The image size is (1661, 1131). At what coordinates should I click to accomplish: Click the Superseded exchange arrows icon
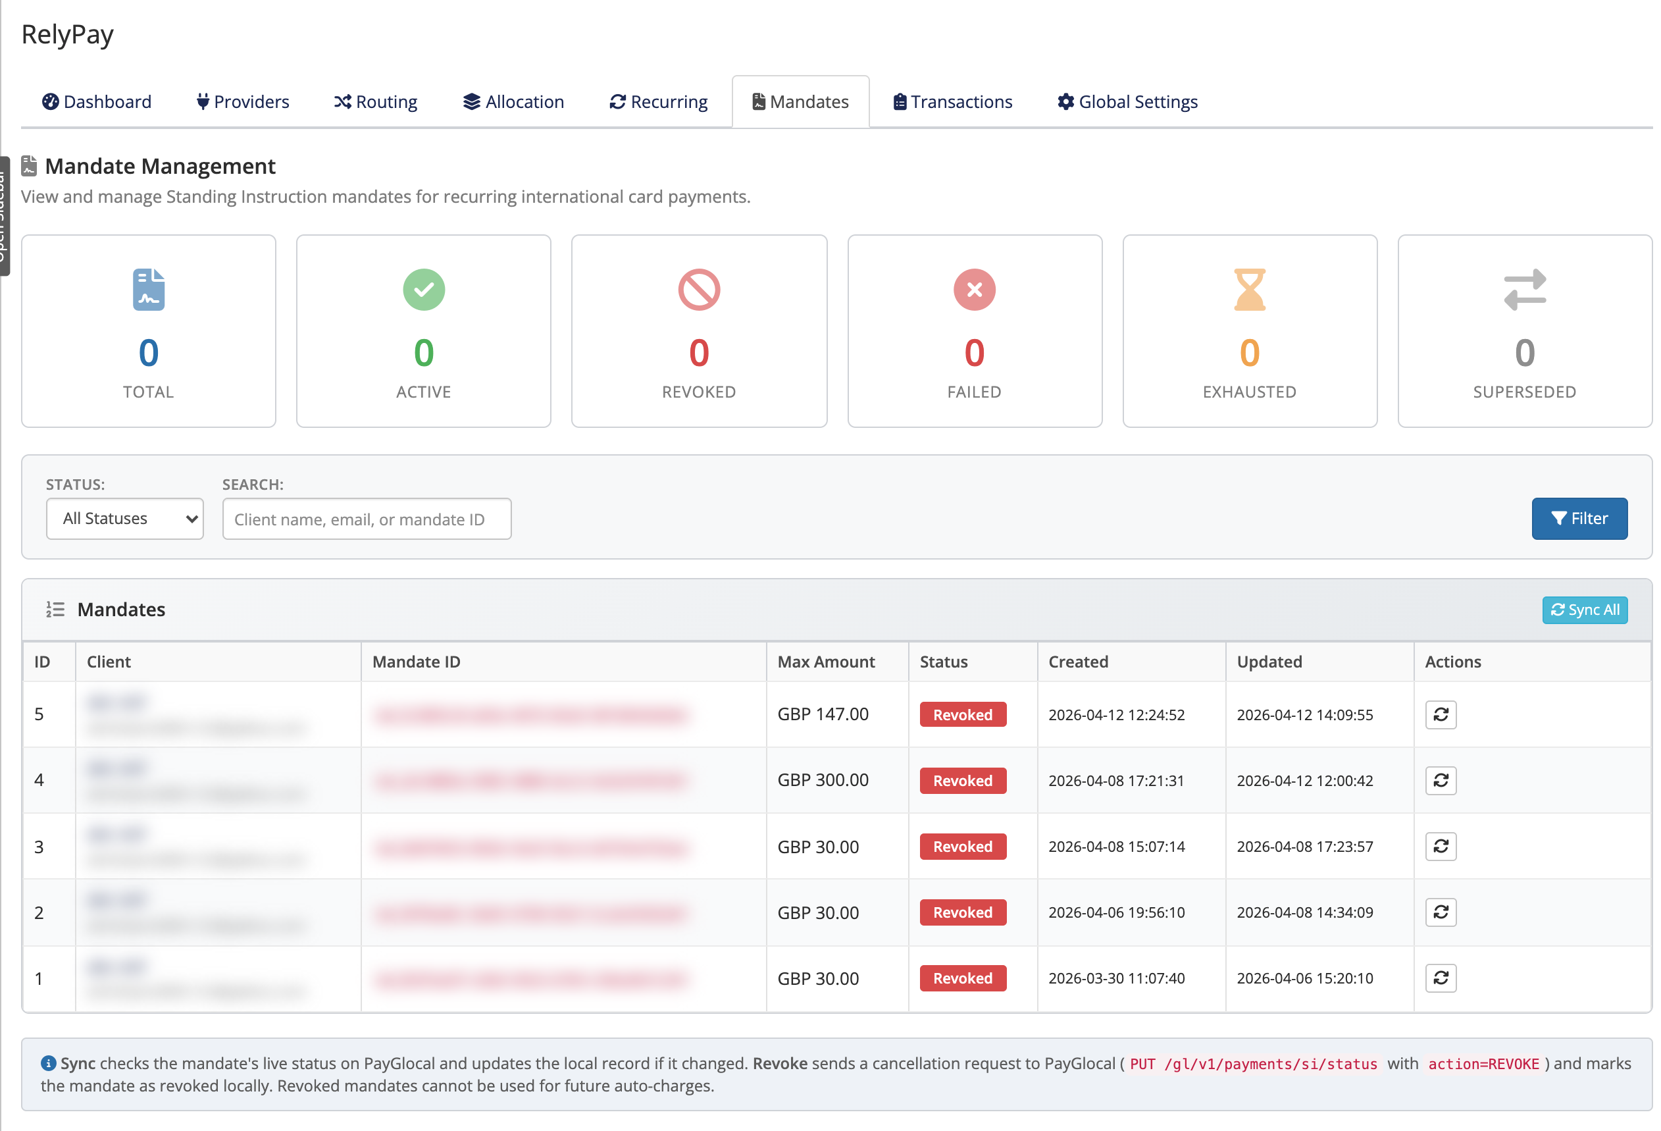1525,290
